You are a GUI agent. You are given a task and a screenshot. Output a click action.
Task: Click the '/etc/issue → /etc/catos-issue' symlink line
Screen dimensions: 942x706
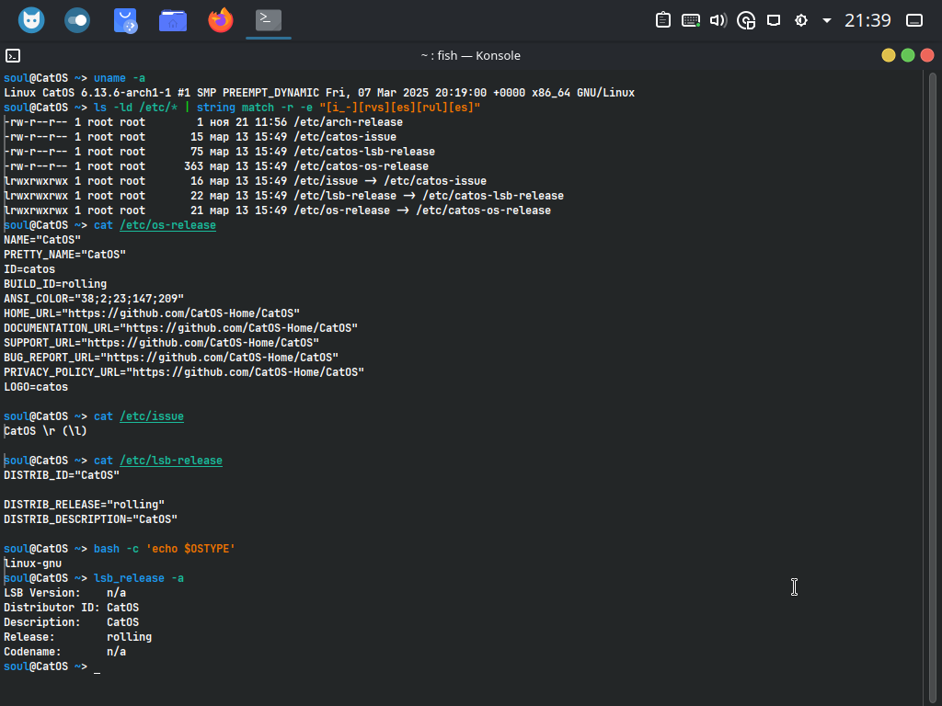click(245, 181)
